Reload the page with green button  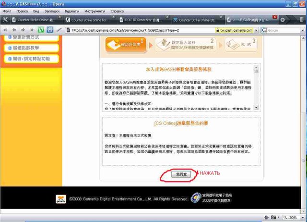point(41,30)
